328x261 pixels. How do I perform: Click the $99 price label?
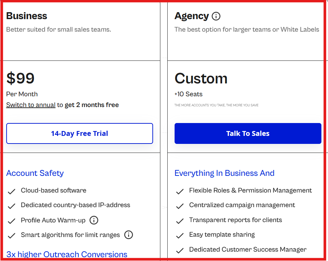20,79
